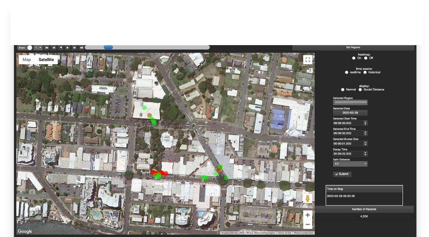Open the Safe Distance dropdown
Image resolution: width=429 pixels, height=237 pixels.
[x=350, y=164]
